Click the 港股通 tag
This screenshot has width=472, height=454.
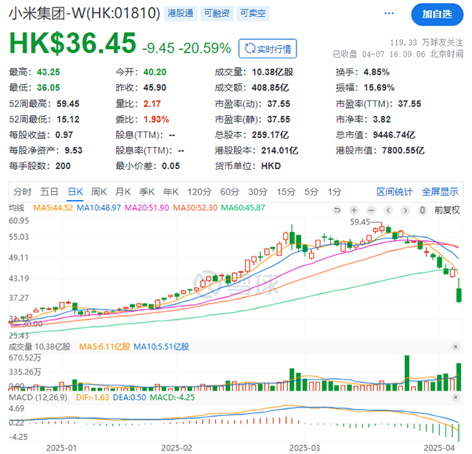coord(181,13)
